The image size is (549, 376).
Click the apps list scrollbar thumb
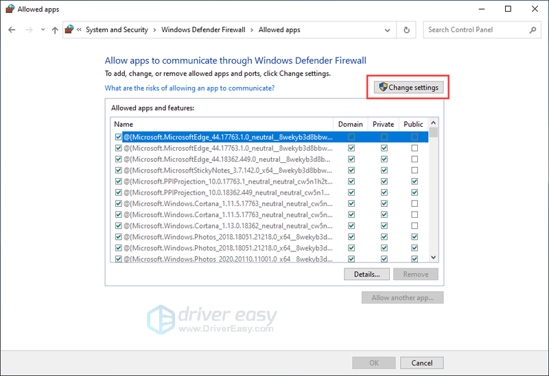434,132
